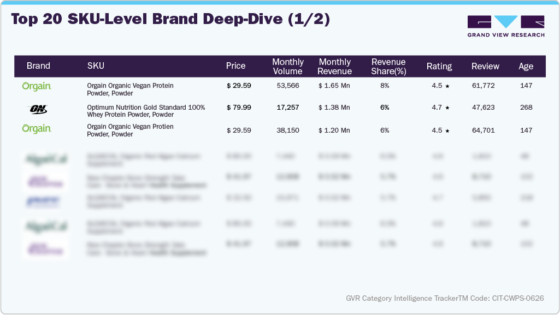
Task: Click the Orgain logo in first row
Action: point(37,86)
